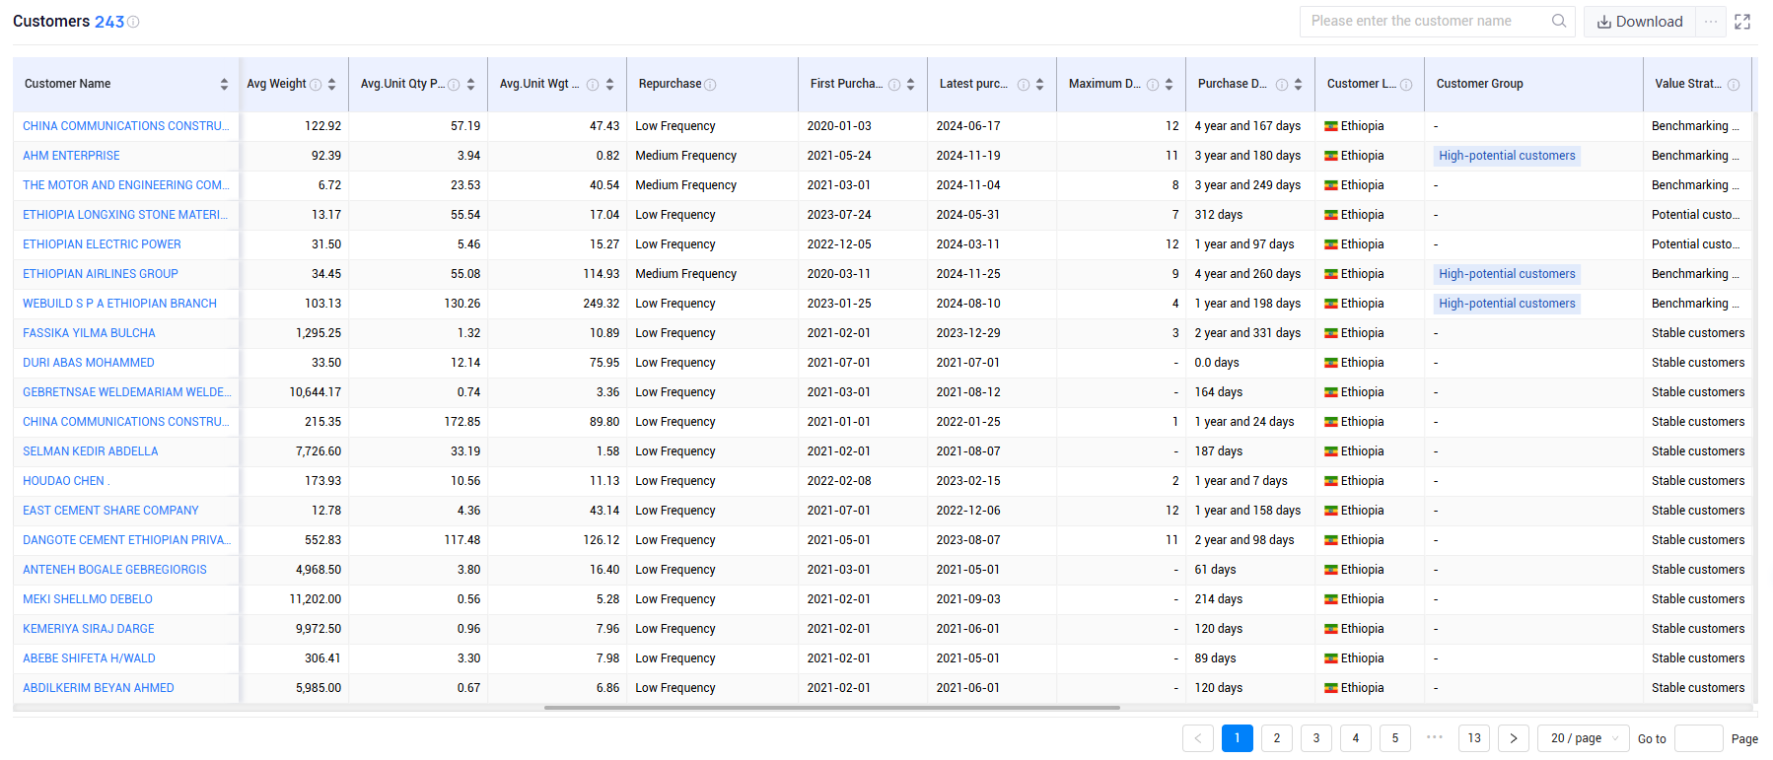1773x760 pixels.
Task: Open KEMERIYA SIRAJ DARGE customer
Action: pos(89,629)
